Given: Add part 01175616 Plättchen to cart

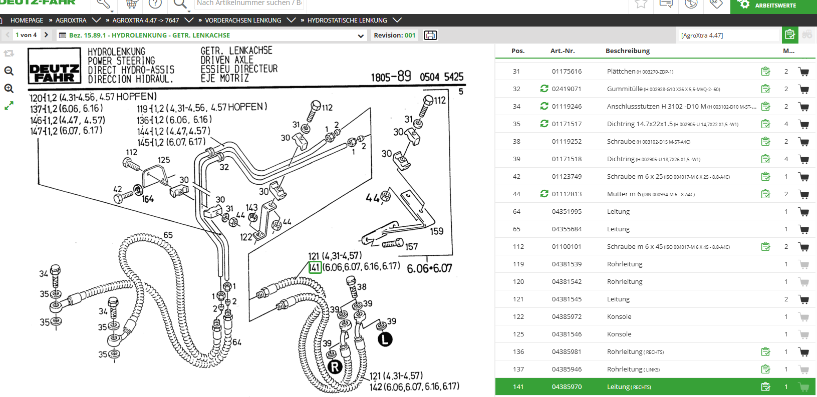Looking at the screenshot, I should click(804, 72).
